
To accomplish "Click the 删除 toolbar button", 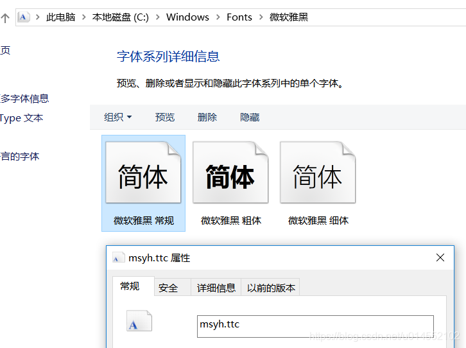I will point(207,117).
